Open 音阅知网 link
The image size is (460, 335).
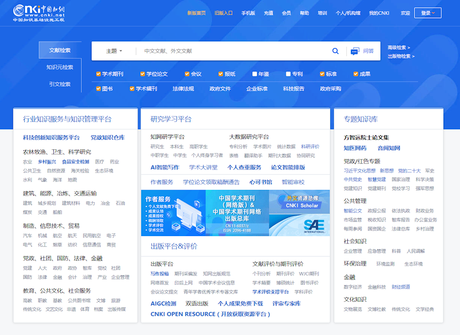coord(389,148)
